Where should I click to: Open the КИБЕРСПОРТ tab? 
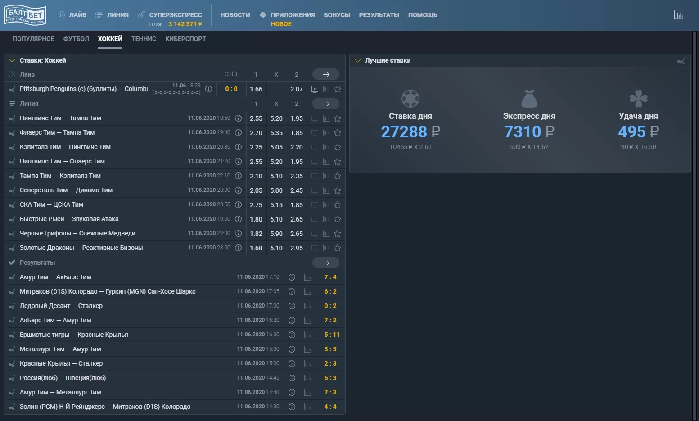point(185,39)
